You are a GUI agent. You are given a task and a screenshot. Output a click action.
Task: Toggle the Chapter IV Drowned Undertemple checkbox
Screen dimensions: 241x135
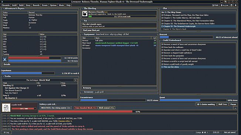[x=162, y=26]
